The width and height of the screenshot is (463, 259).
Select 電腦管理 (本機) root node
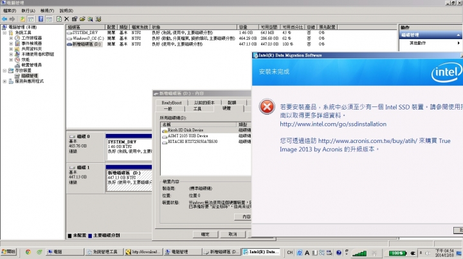23,27
